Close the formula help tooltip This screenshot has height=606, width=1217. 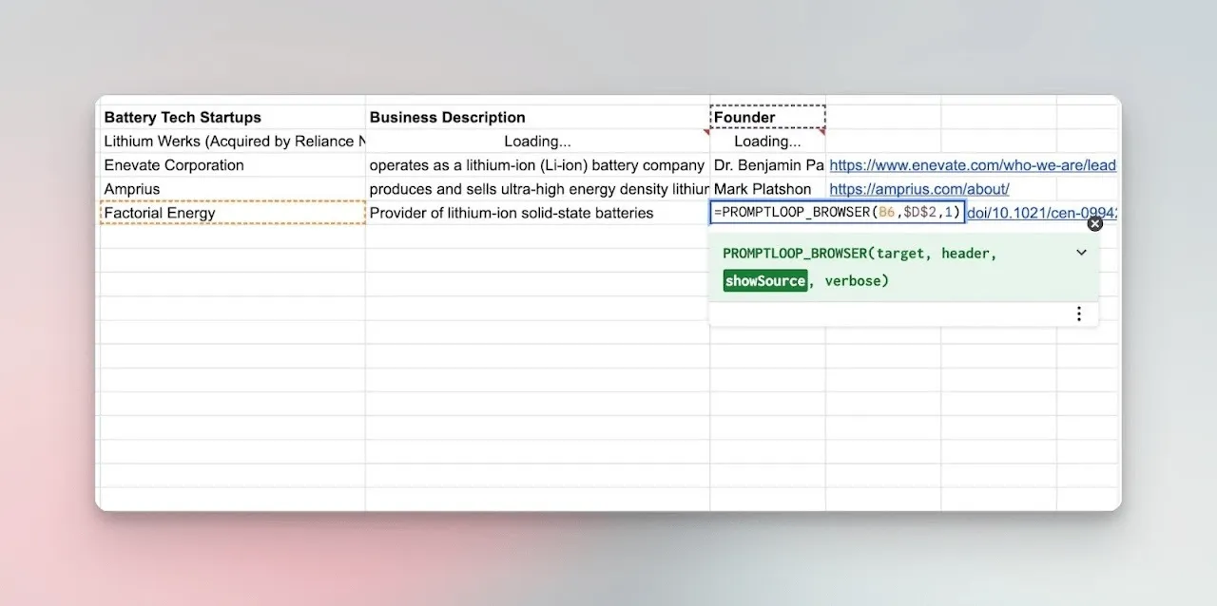1095,224
